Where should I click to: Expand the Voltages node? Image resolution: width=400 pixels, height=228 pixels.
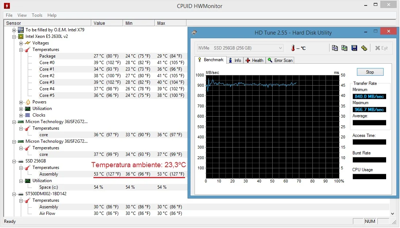[21, 43]
